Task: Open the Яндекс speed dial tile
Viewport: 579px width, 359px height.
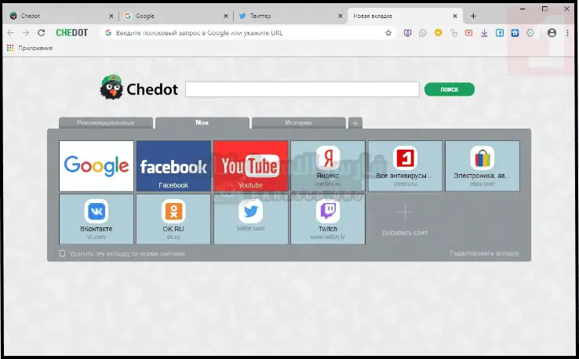Action: click(x=327, y=165)
